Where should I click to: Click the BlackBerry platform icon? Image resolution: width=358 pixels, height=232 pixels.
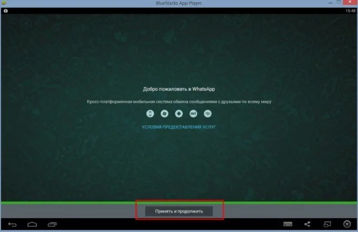(x=208, y=113)
